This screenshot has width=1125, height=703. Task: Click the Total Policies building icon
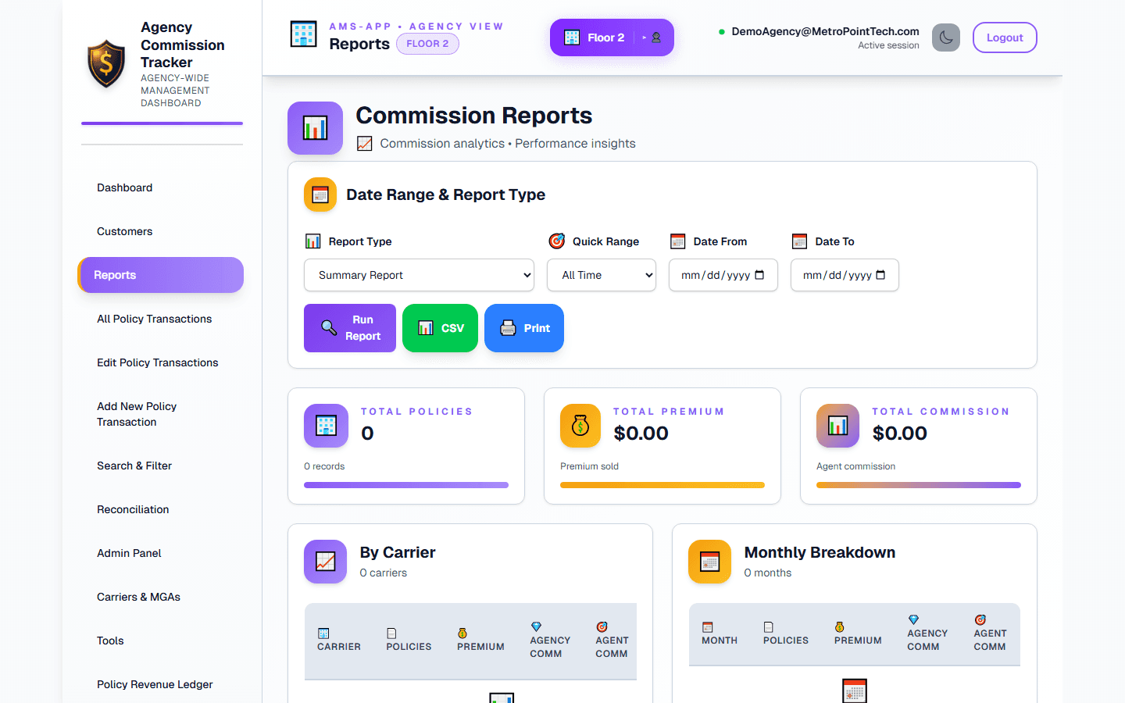(x=326, y=426)
